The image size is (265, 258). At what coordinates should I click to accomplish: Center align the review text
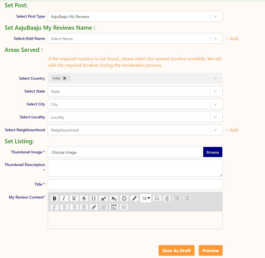tap(64, 207)
